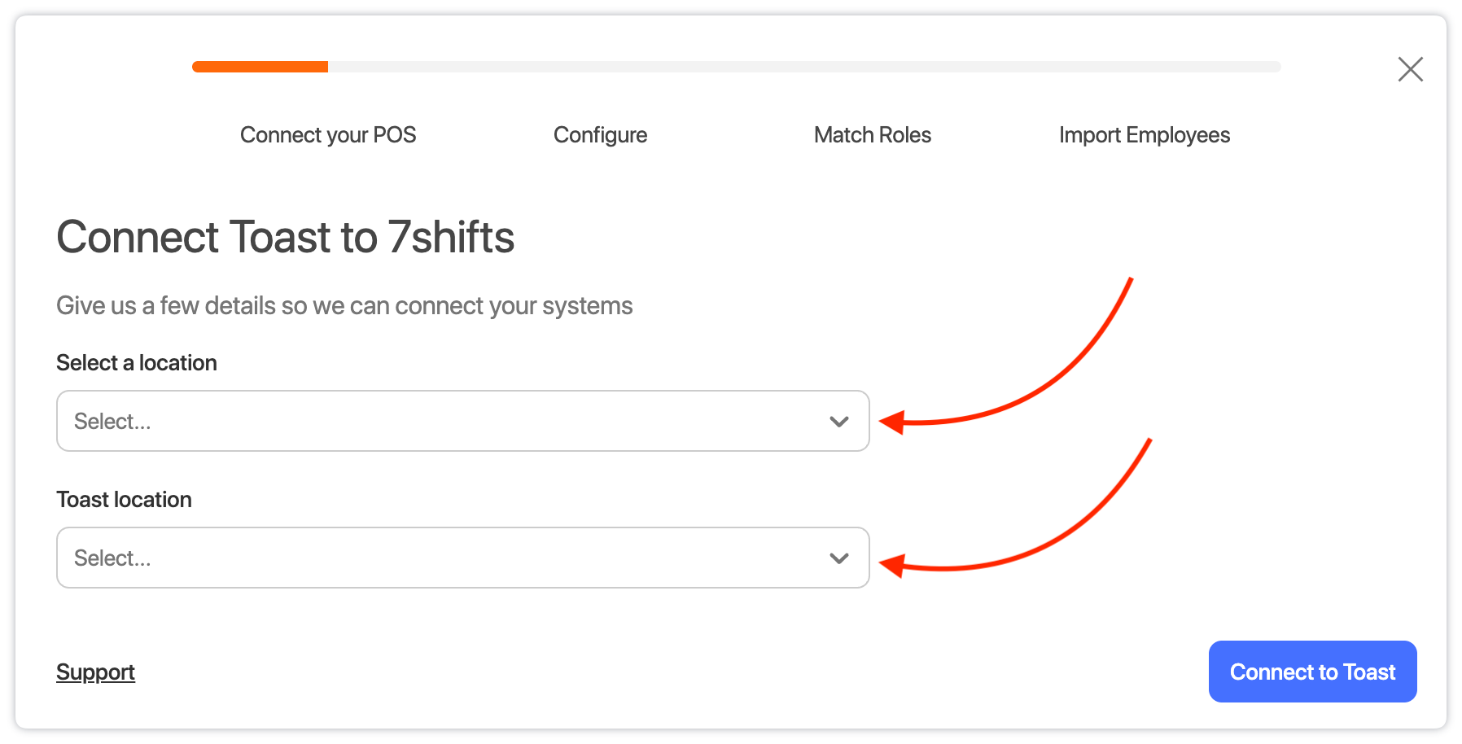Click 'Give us a few details' subtitle text
The image size is (1462, 744).
click(344, 306)
